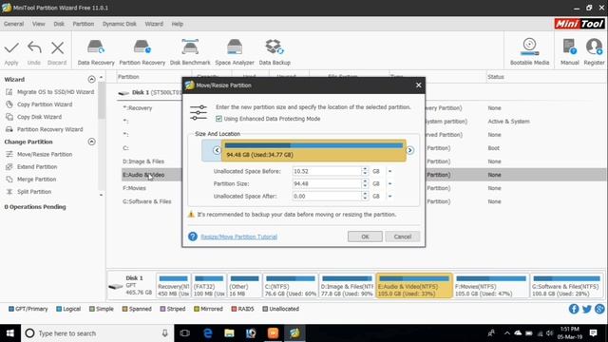Open the Wizard menu
The width and height of the screenshot is (608, 342).
pyautogui.click(x=154, y=24)
